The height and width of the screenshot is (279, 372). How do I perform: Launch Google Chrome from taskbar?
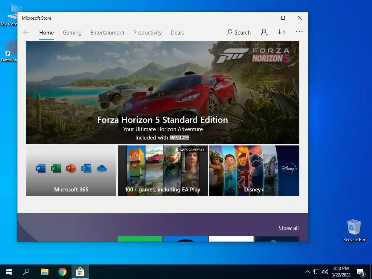click(62, 272)
